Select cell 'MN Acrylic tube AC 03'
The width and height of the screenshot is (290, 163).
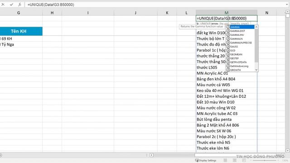[227, 114]
